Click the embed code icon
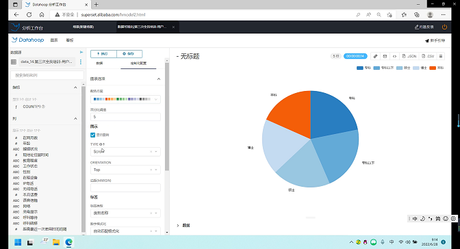This screenshot has width=460, height=249. [x=394, y=56]
